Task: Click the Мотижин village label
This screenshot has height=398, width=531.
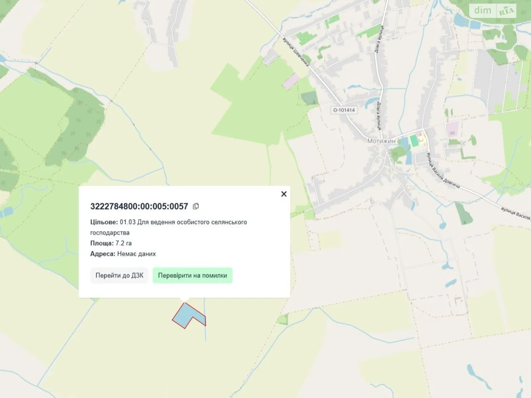Action: tap(381, 141)
